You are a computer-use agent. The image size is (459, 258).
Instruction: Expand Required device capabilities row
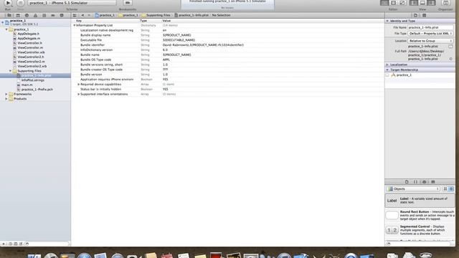(x=78, y=85)
